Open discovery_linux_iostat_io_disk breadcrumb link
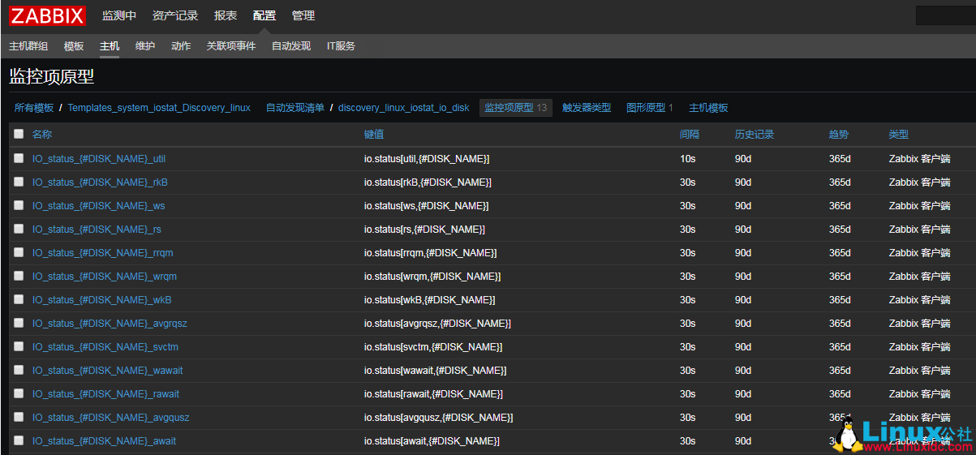 tap(404, 108)
